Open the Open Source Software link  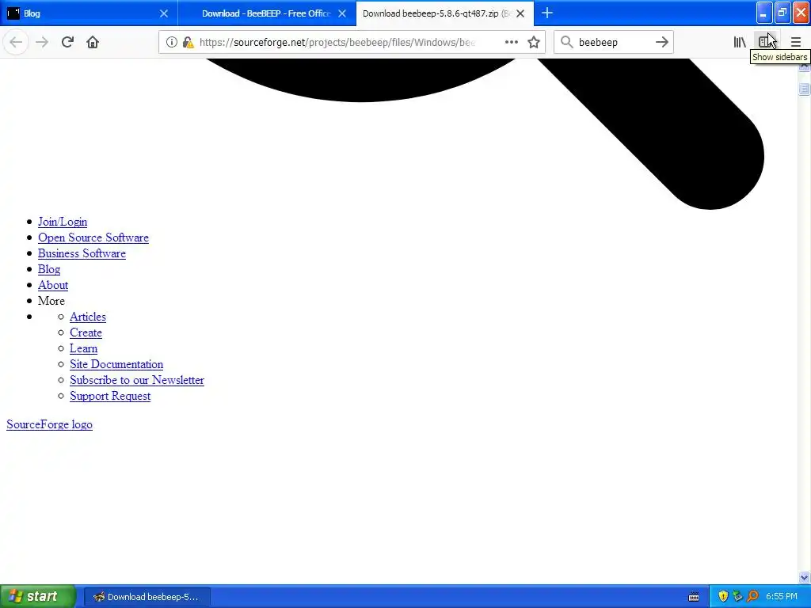[93, 237]
